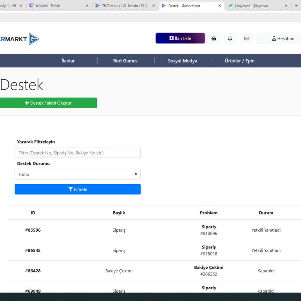301x301 pixels.
Task: Switch to the bilirimki - Twitch tab
Action: click(55, 6)
